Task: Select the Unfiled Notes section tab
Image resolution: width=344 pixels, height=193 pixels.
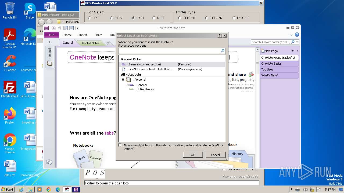Action: tap(91, 43)
